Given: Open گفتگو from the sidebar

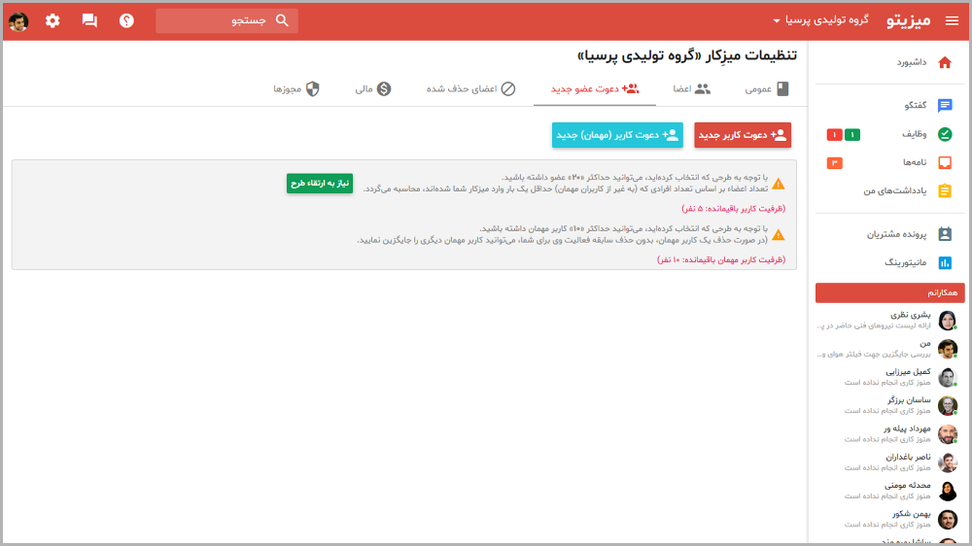Looking at the screenshot, I should point(915,105).
